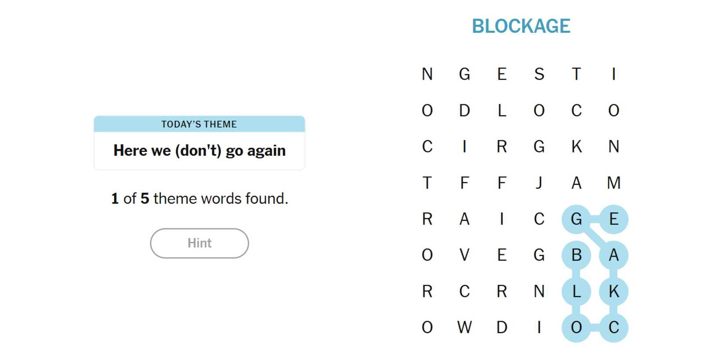Click the highlighted letter K
Screen dimensions: 725x362
pyautogui.click(x=614, y=291)
